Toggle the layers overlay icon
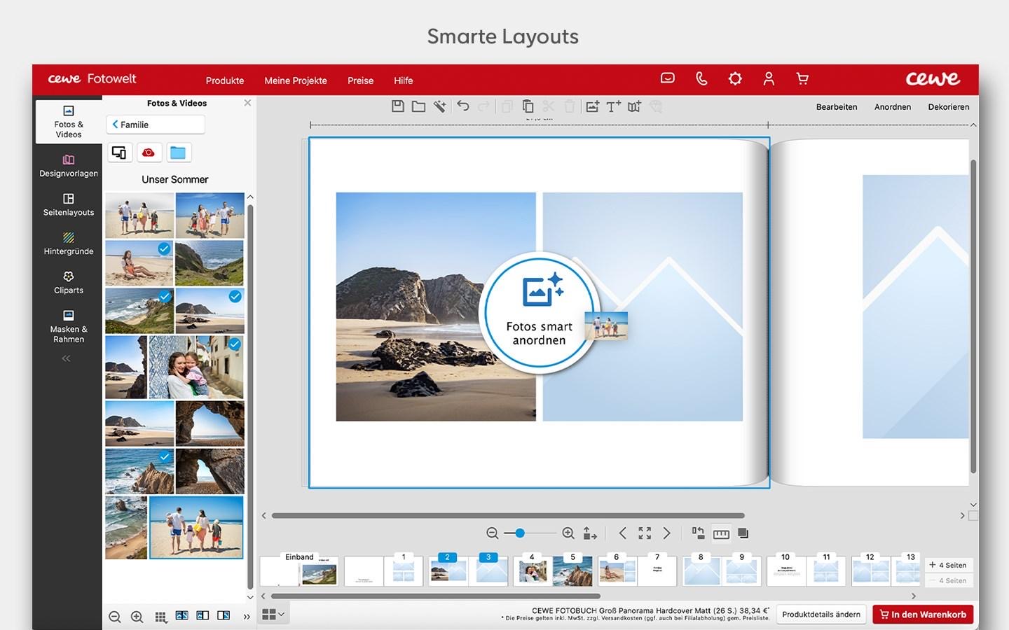The height and width of the screenshot is (630, 1009). pyautogui.click(x=743, y=533)
